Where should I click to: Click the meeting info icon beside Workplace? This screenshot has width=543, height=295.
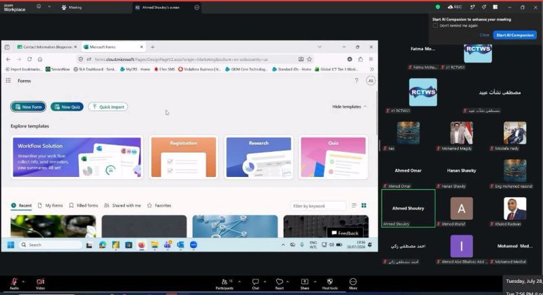click(x=39, y=7)
